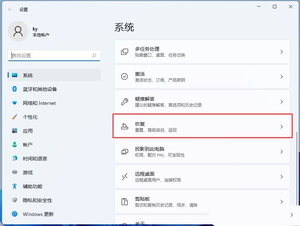
Task: Click description 重置、高级启动、返回
Action: click(x=156, y=130)
